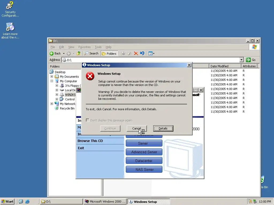The image size is (274, 205).
Task: Click the WIN2KS drive icon in tree
Action: tap(62, 95)
